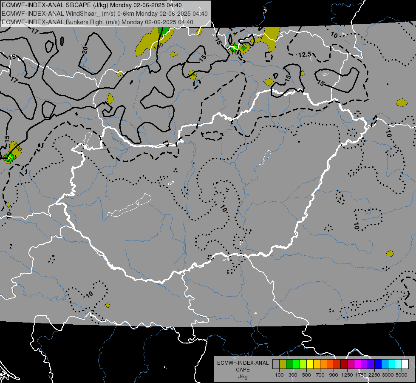Select the olive legend swatch after 100
416x383 pixels.
coord(283,364)
